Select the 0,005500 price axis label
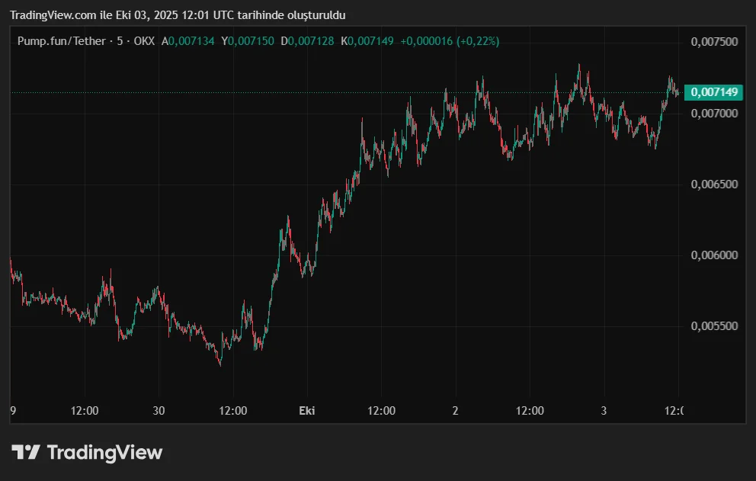Viewport: 756px width, 481px height. 714,326
